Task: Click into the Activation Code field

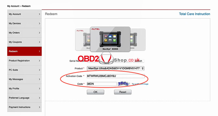Action: [116, 76]
